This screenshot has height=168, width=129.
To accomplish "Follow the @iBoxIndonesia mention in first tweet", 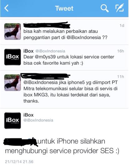I will [x=84, y=37].
